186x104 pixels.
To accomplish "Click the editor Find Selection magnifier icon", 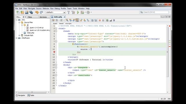I will [67, 20].
